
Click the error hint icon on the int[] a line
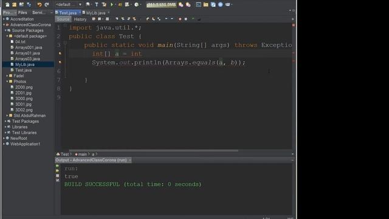pyautogui.click(x=60, y=54)
